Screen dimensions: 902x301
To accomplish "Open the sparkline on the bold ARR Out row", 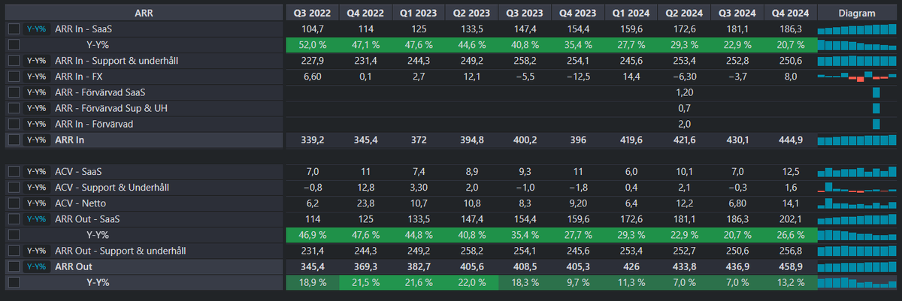I will 858,266.
